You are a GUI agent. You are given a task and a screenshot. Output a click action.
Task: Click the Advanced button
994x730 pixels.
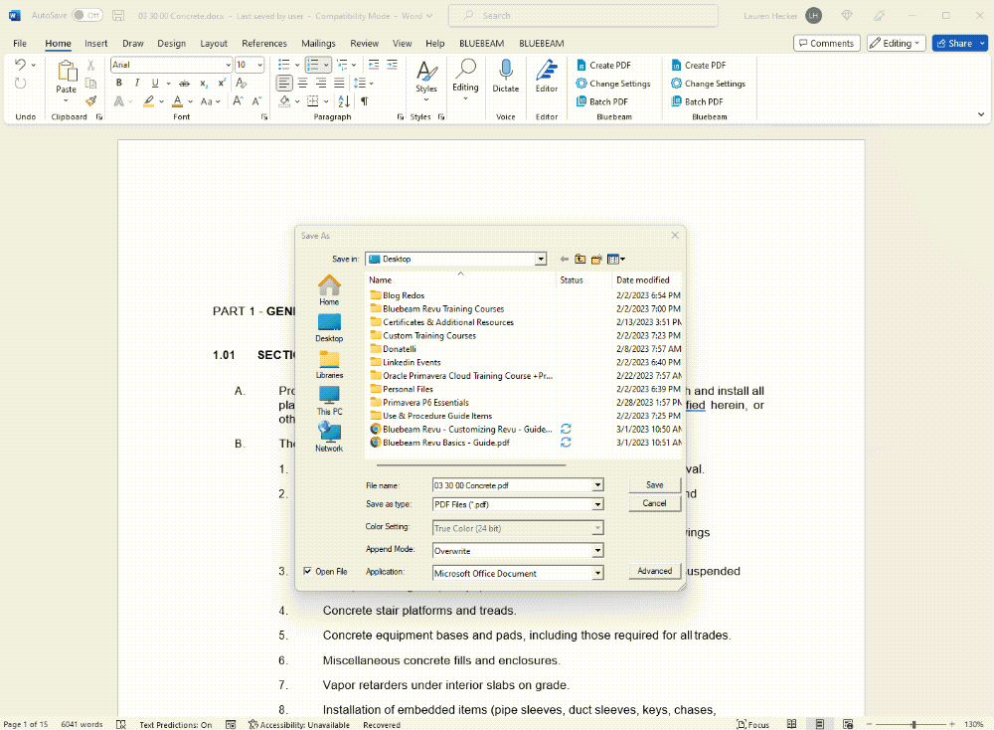(654, 571)
